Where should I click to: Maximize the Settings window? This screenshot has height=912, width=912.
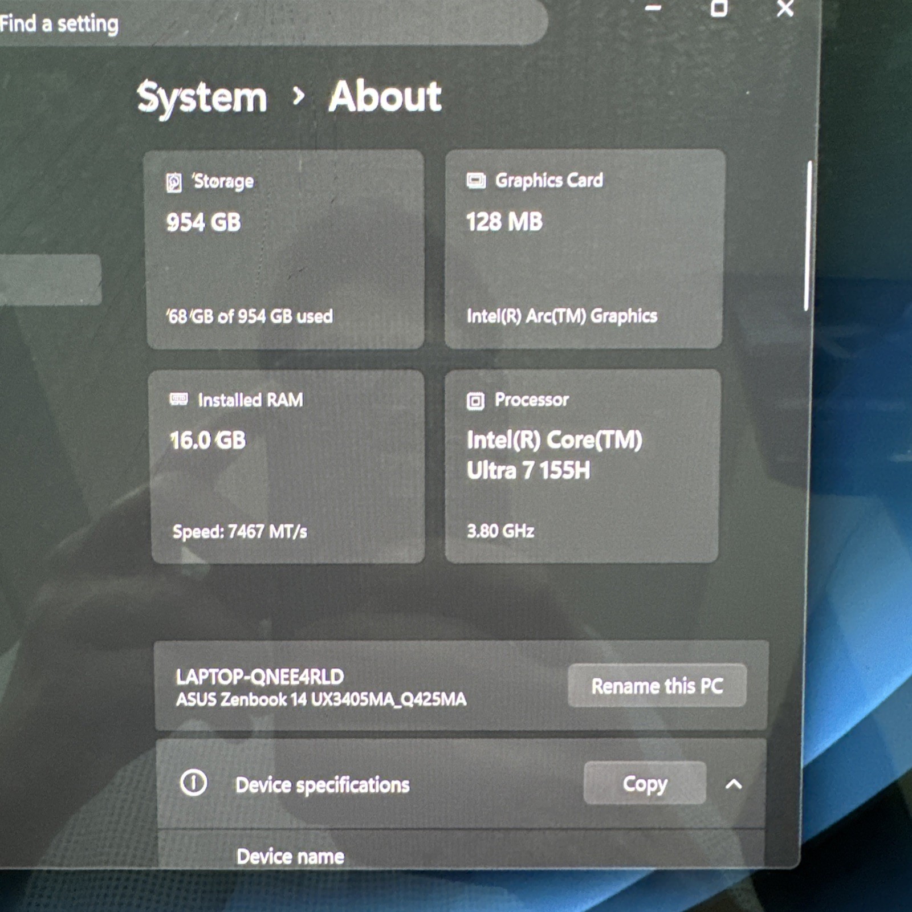coord(719,8)
